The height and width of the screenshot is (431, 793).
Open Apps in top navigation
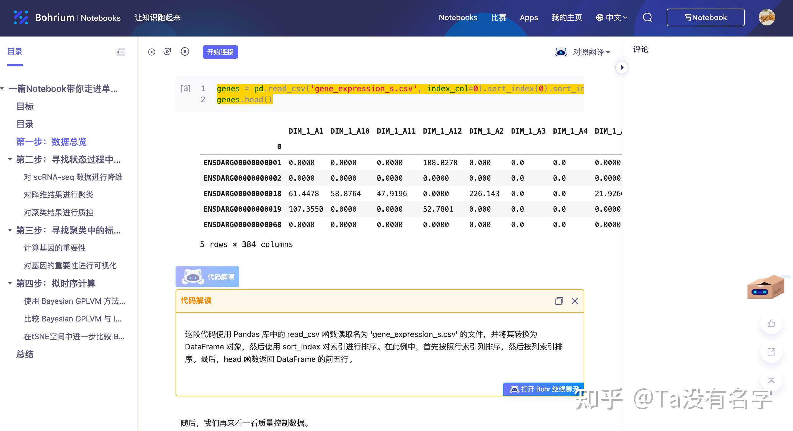[x=529, y=17]
